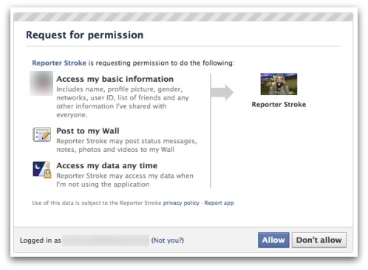Click the Access my basic information heading
Image resolution: width=368 pixels, height=270 pixels.
click(115, 79)
